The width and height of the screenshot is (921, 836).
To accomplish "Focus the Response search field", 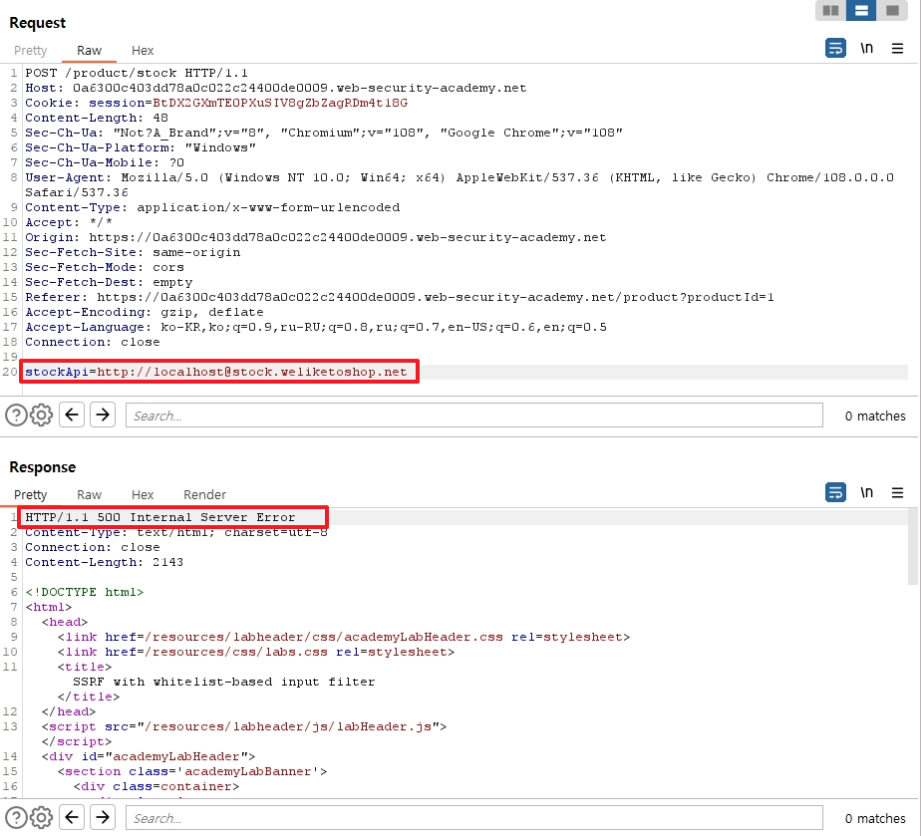I will pos(474,818).
